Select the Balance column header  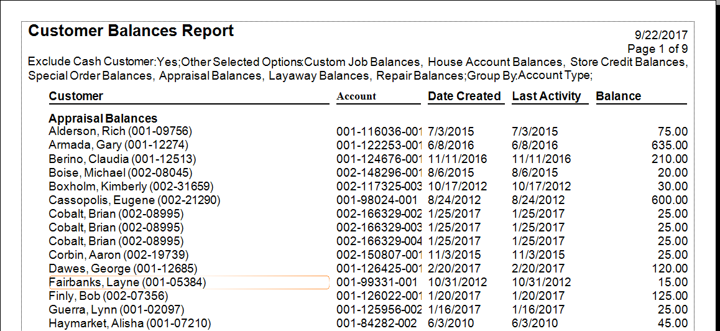point(618,96)
